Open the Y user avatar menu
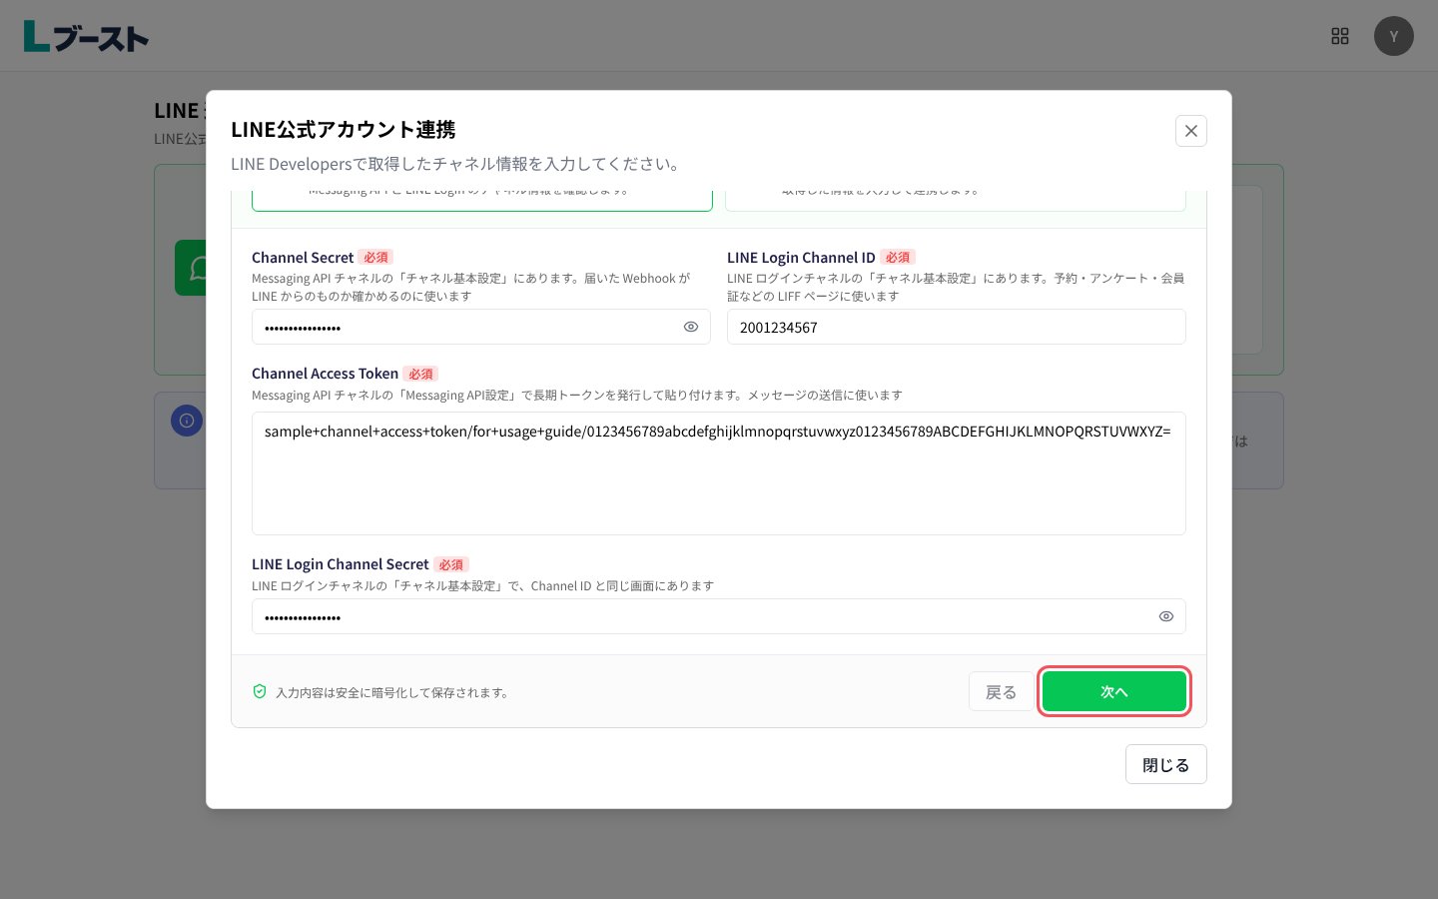Screen dimensions: 1438x899 click(x=1393, y=36)
